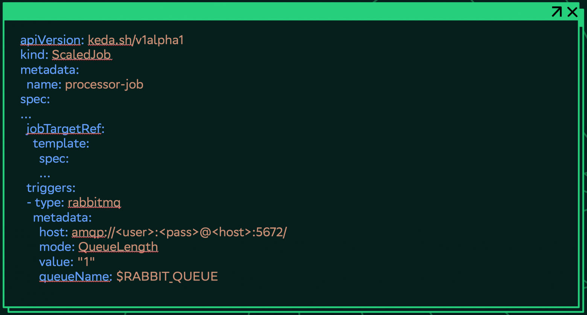The width and height of the screenshot is (587, 315).
Task: Click the amqp host connection string
Action: click(x=179, y=232)
